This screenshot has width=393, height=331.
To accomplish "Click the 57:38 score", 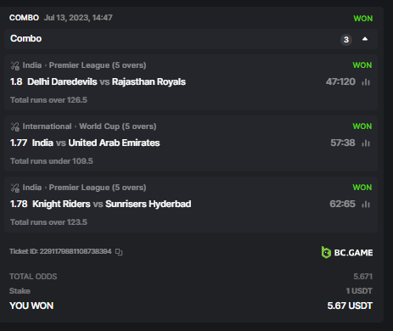I will pyautogui.click(x=343, y=143).
